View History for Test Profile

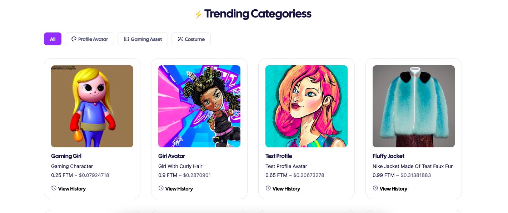click(x=283, y=188)
